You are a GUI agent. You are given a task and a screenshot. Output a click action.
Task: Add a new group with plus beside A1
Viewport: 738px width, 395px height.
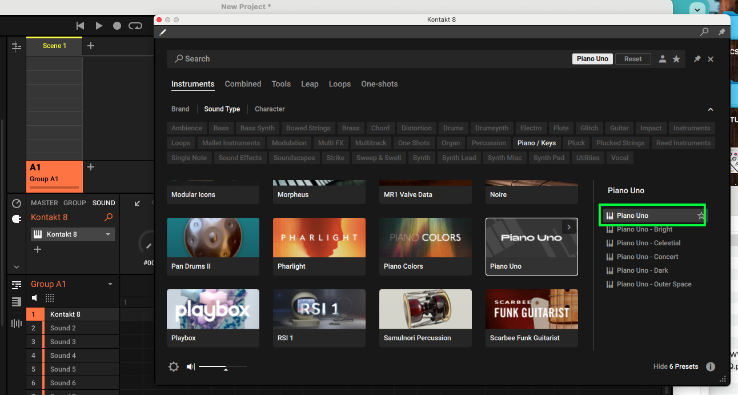coord(91,167)
